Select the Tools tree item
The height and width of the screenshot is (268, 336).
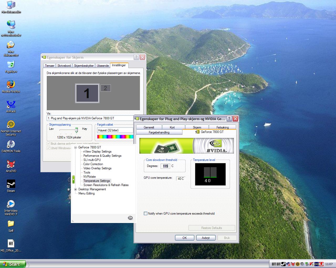(87, 172)
